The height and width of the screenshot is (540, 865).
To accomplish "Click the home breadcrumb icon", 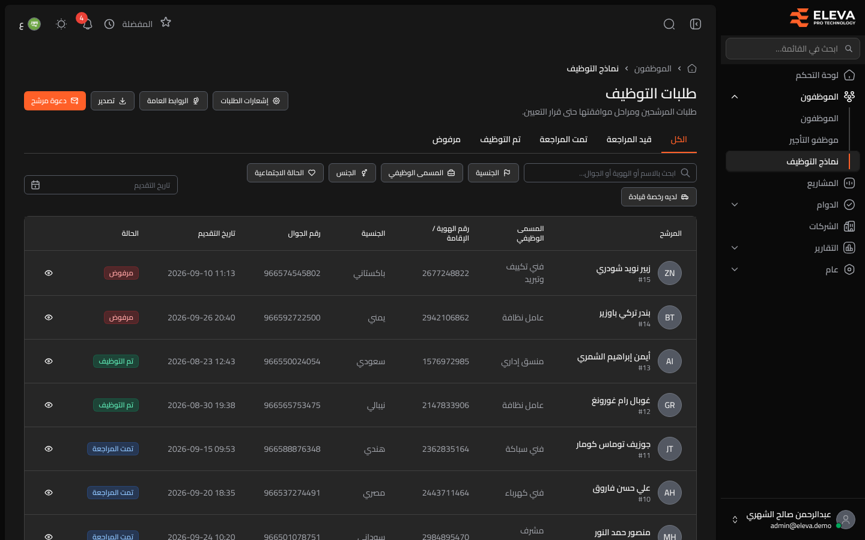I will pos(692,68).
